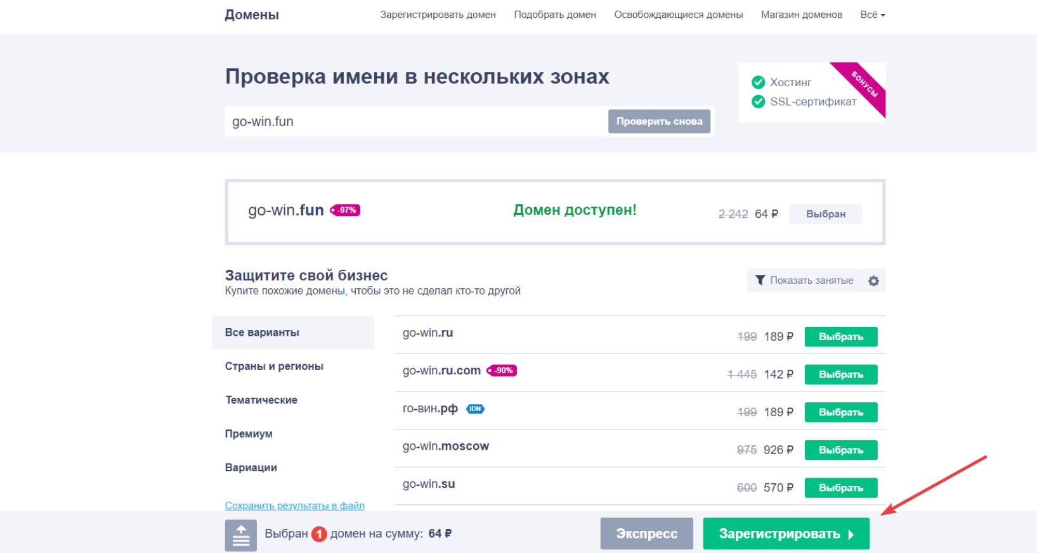The image size is (1037, 553).
Task: Click the upload stack icon in bottom bar
Action: point(241,535)
